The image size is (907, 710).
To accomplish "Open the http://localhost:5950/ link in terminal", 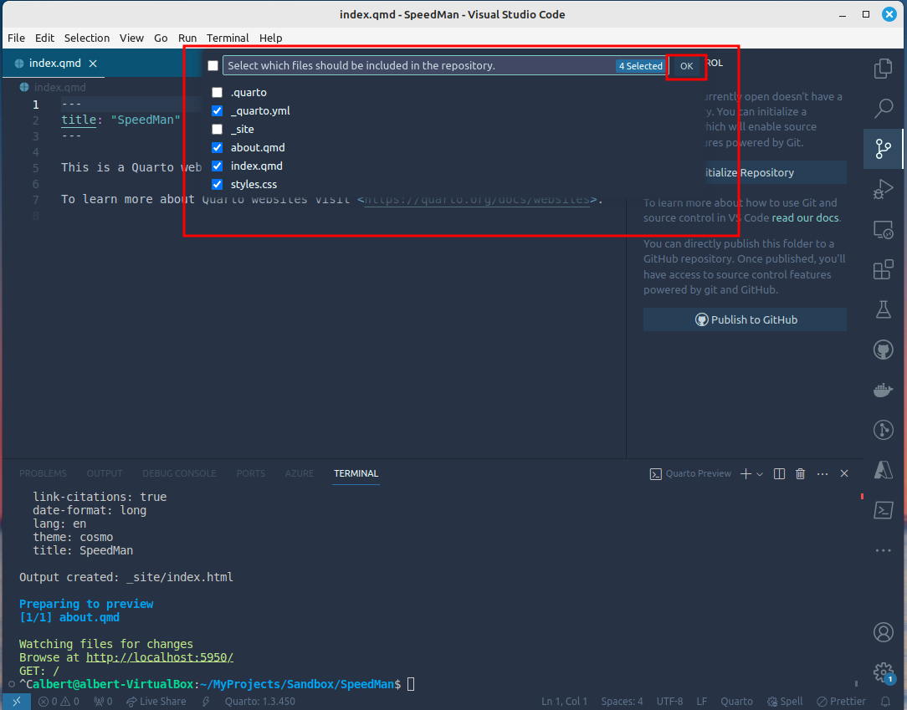I will (x=160, y=657).
